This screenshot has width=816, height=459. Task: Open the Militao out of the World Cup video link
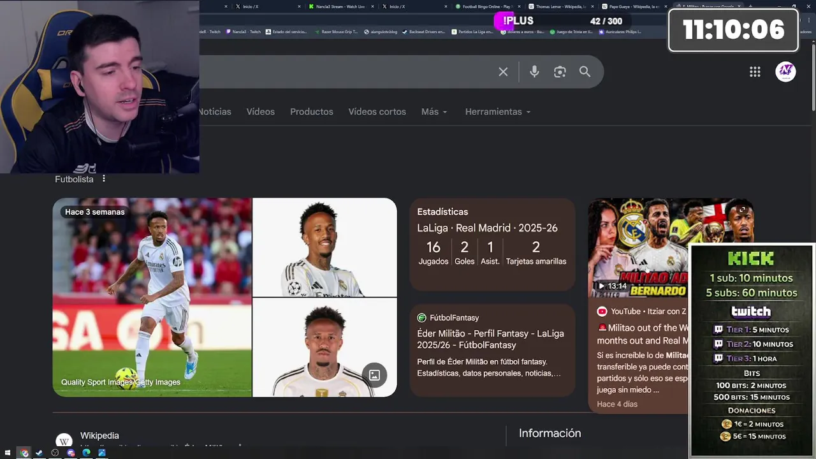click(x=643, y=334)
